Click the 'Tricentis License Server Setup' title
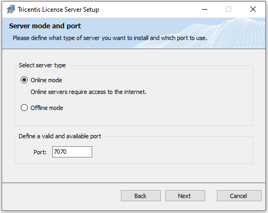 (59, 10)
